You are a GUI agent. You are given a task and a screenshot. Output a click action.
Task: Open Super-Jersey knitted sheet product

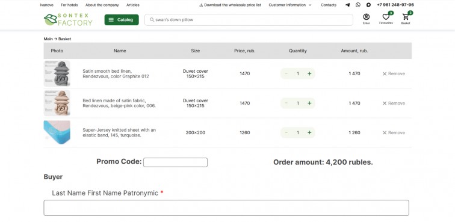pyautogui.click(x=119, y=132)
